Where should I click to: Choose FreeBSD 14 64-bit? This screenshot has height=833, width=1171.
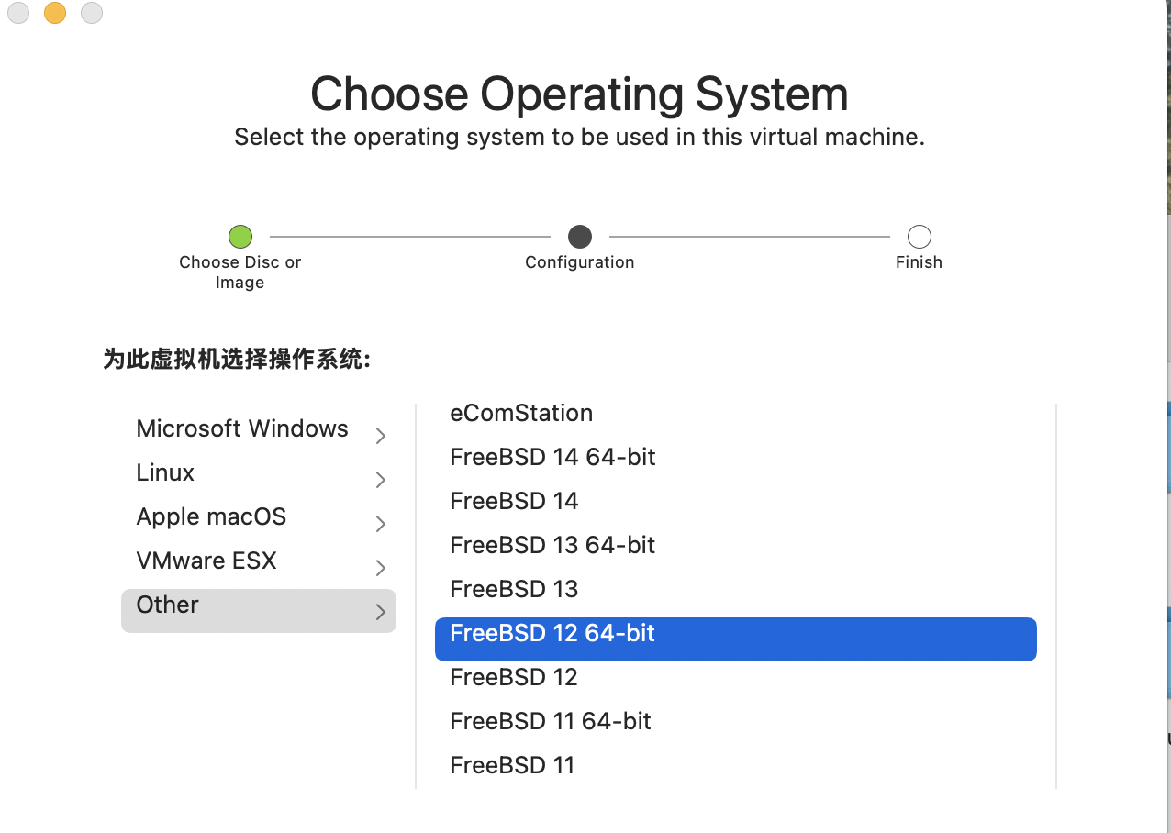552,458
